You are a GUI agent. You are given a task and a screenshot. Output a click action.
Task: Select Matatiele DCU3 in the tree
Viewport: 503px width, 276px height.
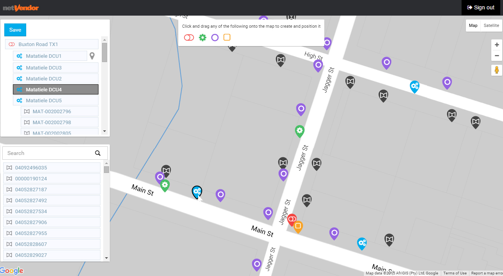pyautogui.click(x=55, y=68)
